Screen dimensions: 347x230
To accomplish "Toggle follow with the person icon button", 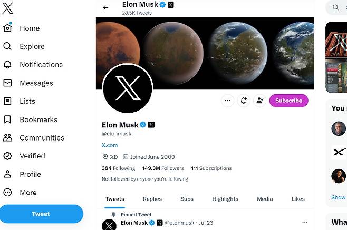I will pos(259,101).
